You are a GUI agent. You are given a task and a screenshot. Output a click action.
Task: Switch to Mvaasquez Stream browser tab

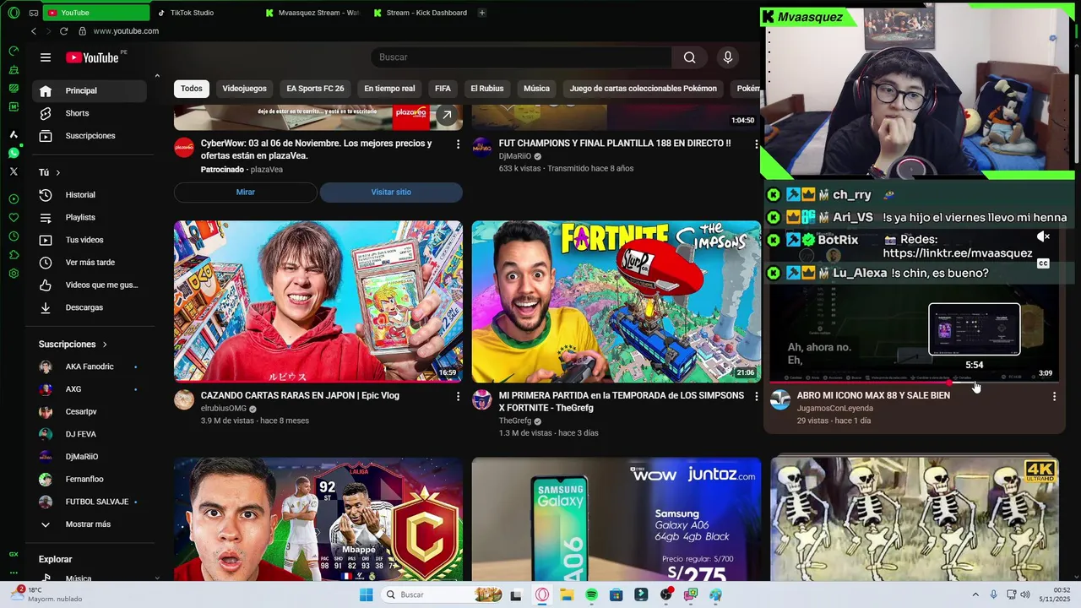312,13
